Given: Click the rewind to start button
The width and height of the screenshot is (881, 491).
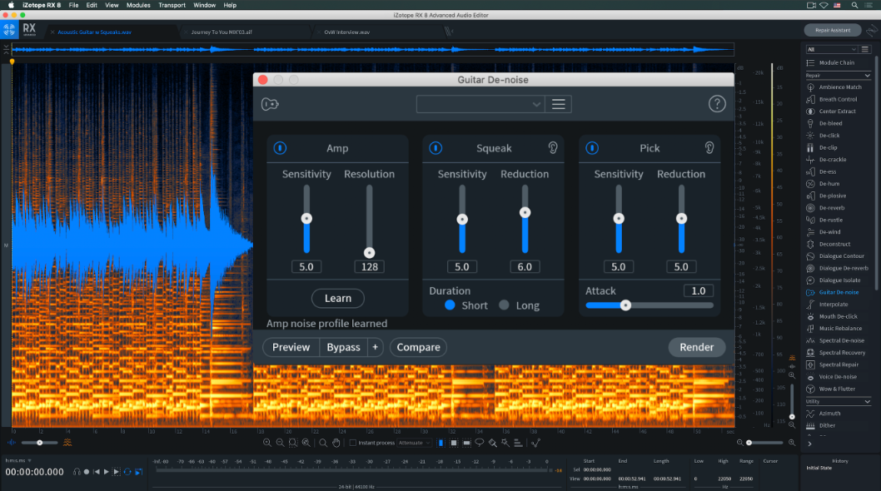Looking at the screenshot, I should pos(96,472).
